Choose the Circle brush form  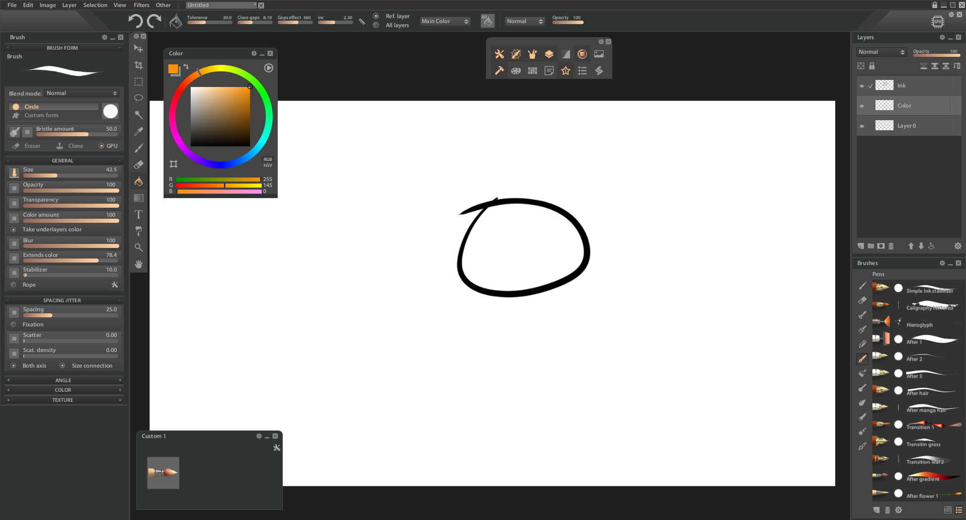tap(54, 107)
